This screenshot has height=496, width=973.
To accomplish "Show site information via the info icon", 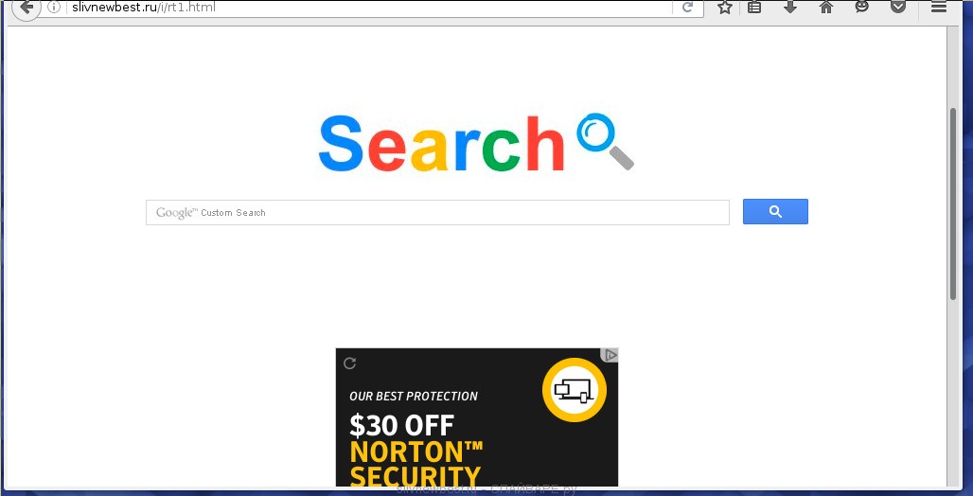I will 54,8.
